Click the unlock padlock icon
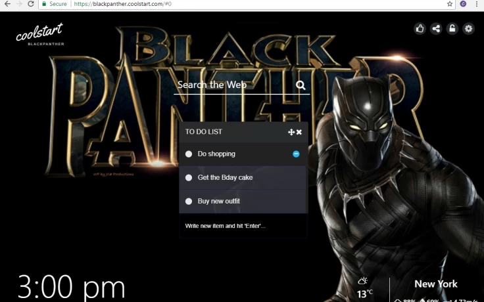The width and height of the screenshot is (484, 302). pos(452,29)
